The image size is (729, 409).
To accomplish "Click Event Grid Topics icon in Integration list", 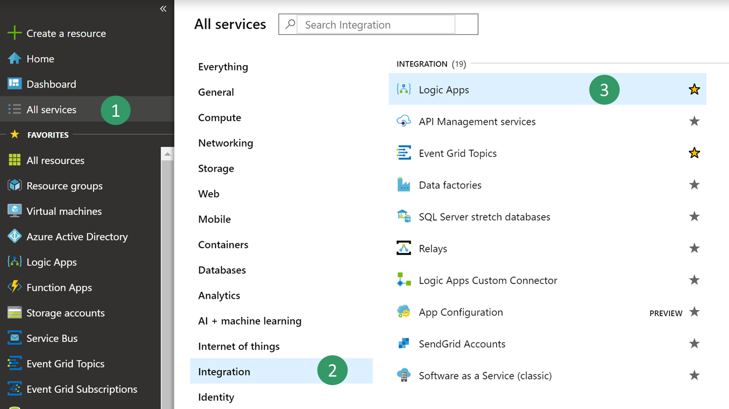I will pos(404,153).
